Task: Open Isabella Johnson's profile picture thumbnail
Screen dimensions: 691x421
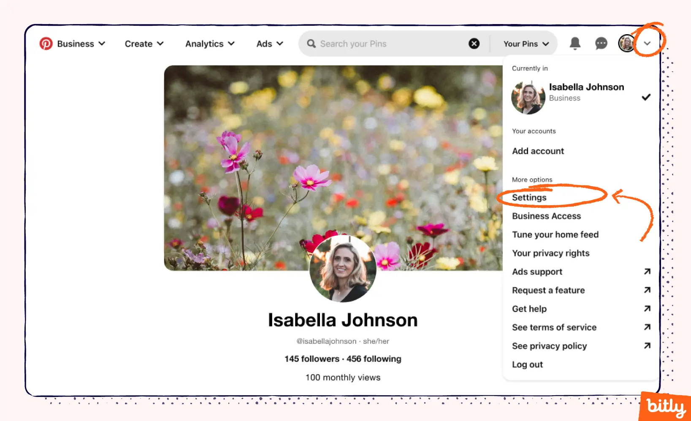Action: click(x=528, y=97)
